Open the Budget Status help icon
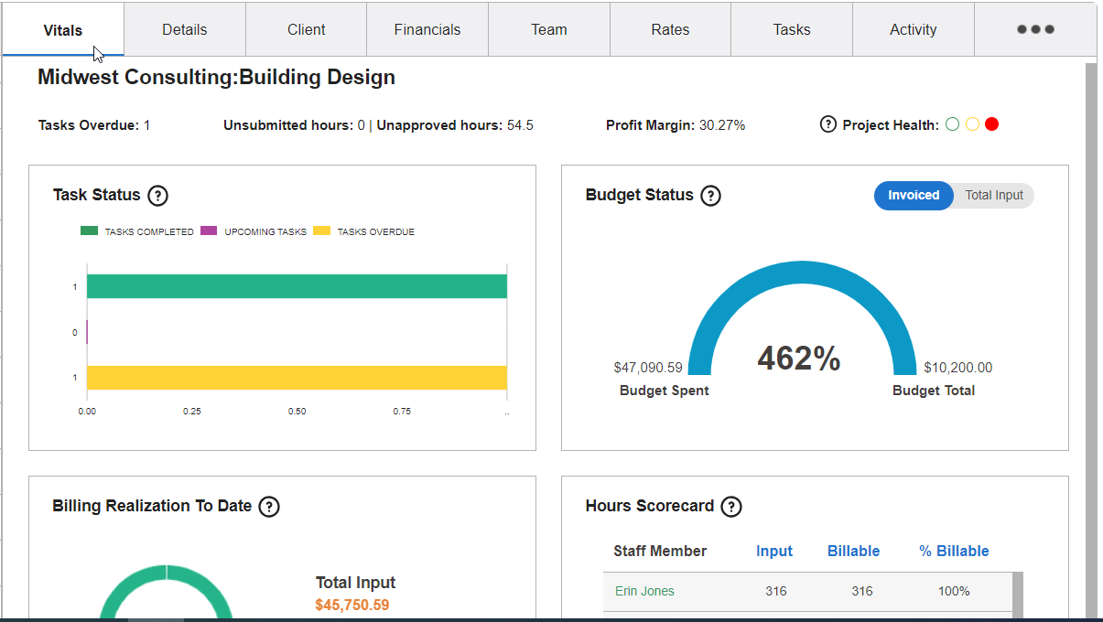This screenshot has width=1103, height=622. 710,195
